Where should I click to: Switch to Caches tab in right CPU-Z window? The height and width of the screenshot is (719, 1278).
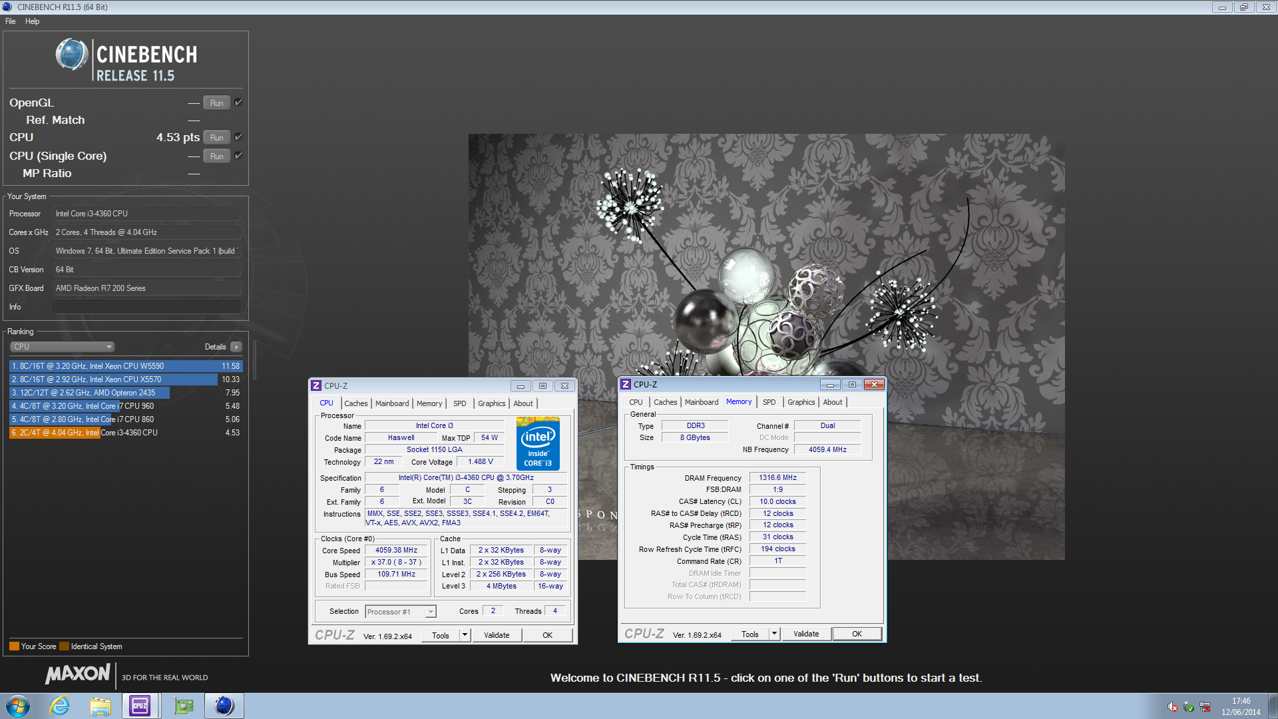[x=665, y=402]
